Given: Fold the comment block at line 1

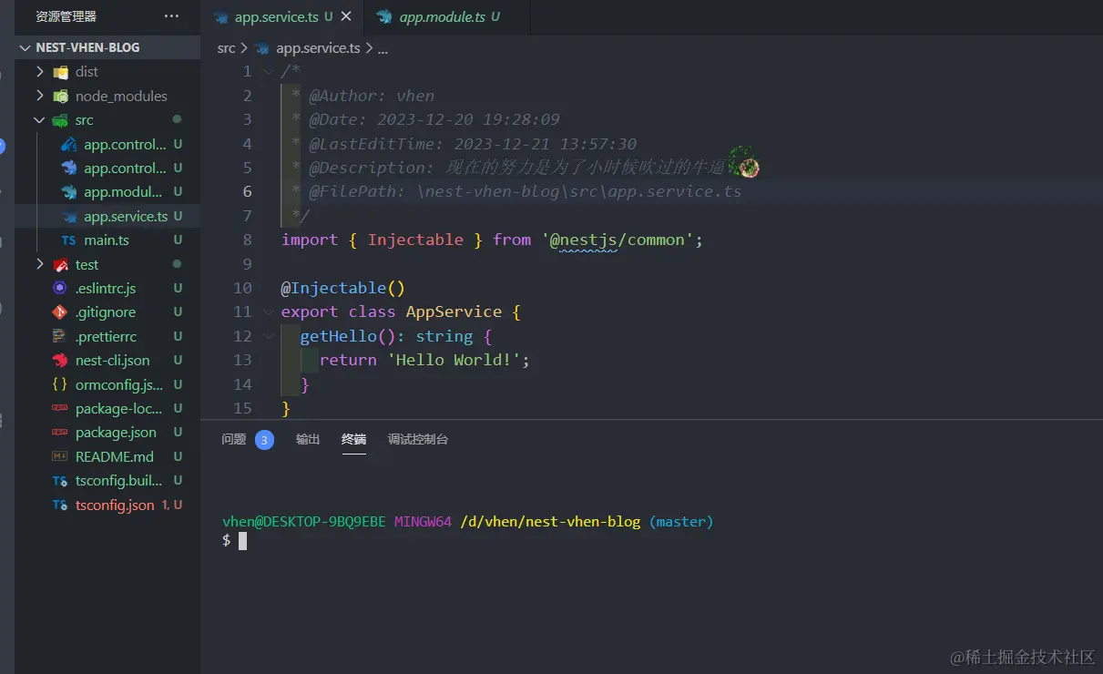Looking at the screenshot, I should (268, 71).
